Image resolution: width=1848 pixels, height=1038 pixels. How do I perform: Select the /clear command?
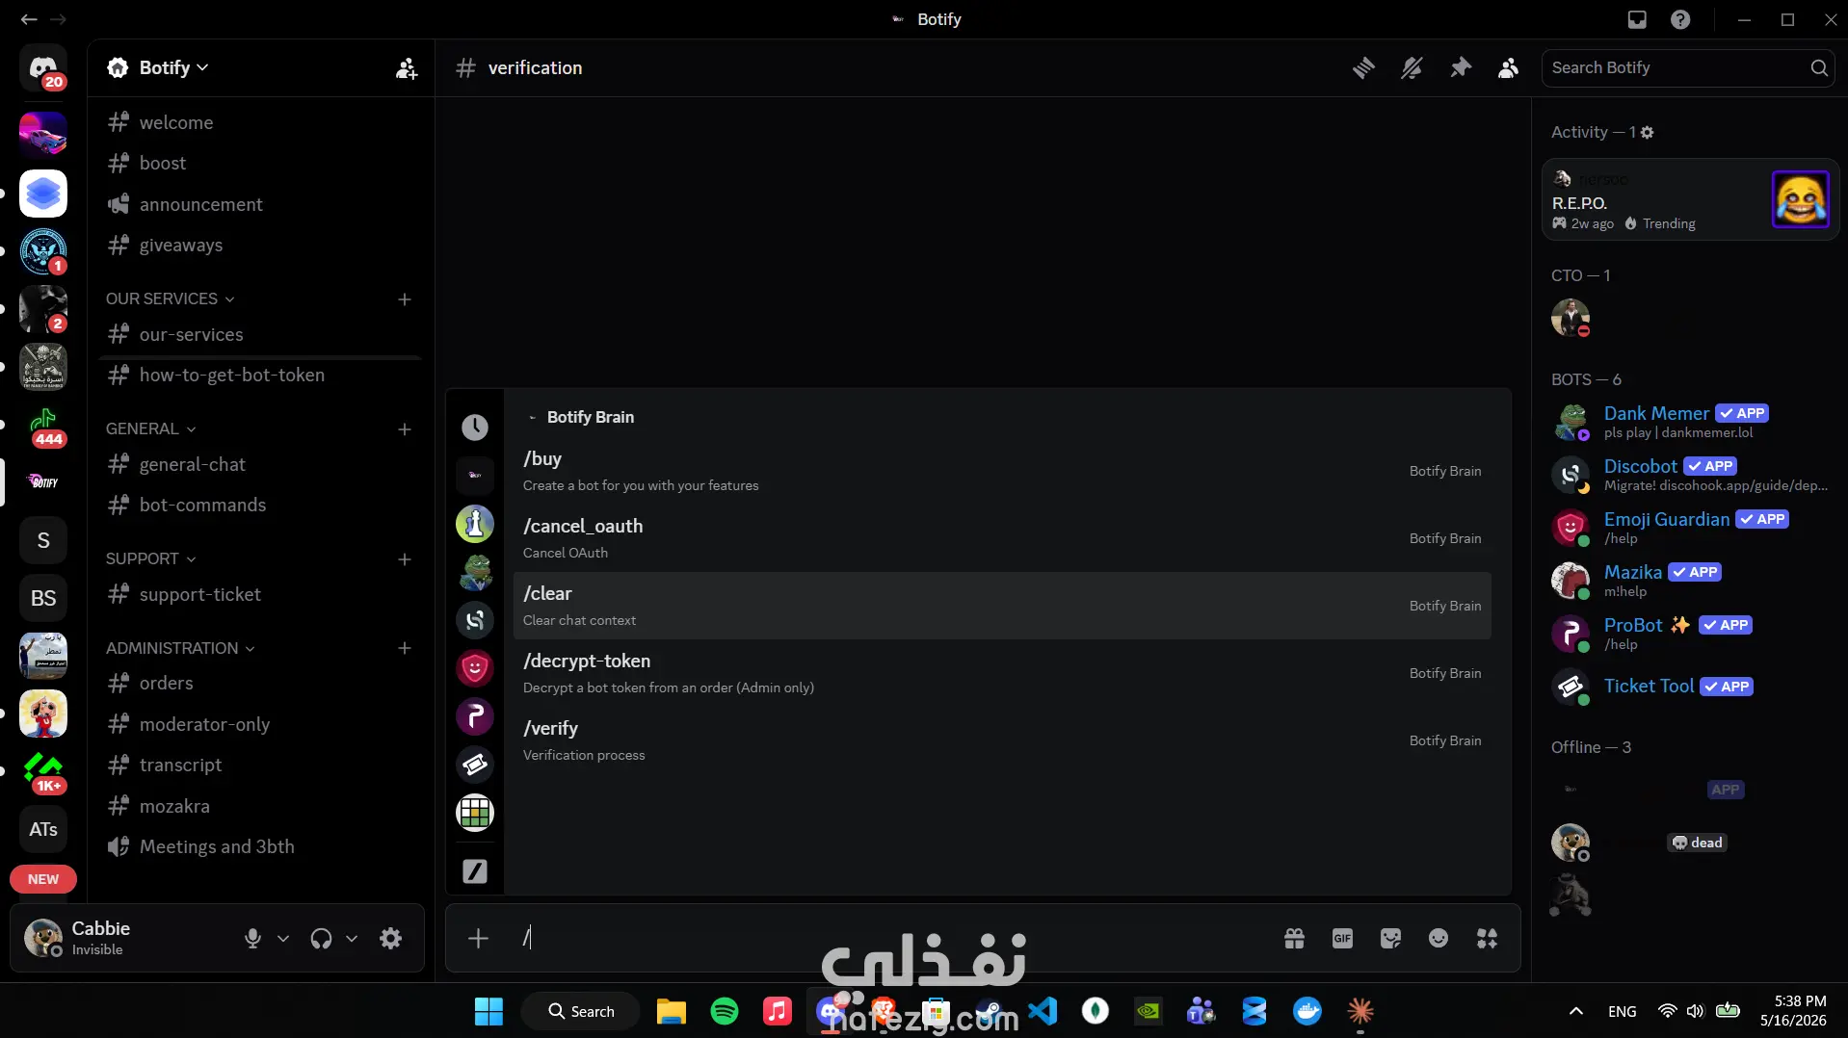1002,606
